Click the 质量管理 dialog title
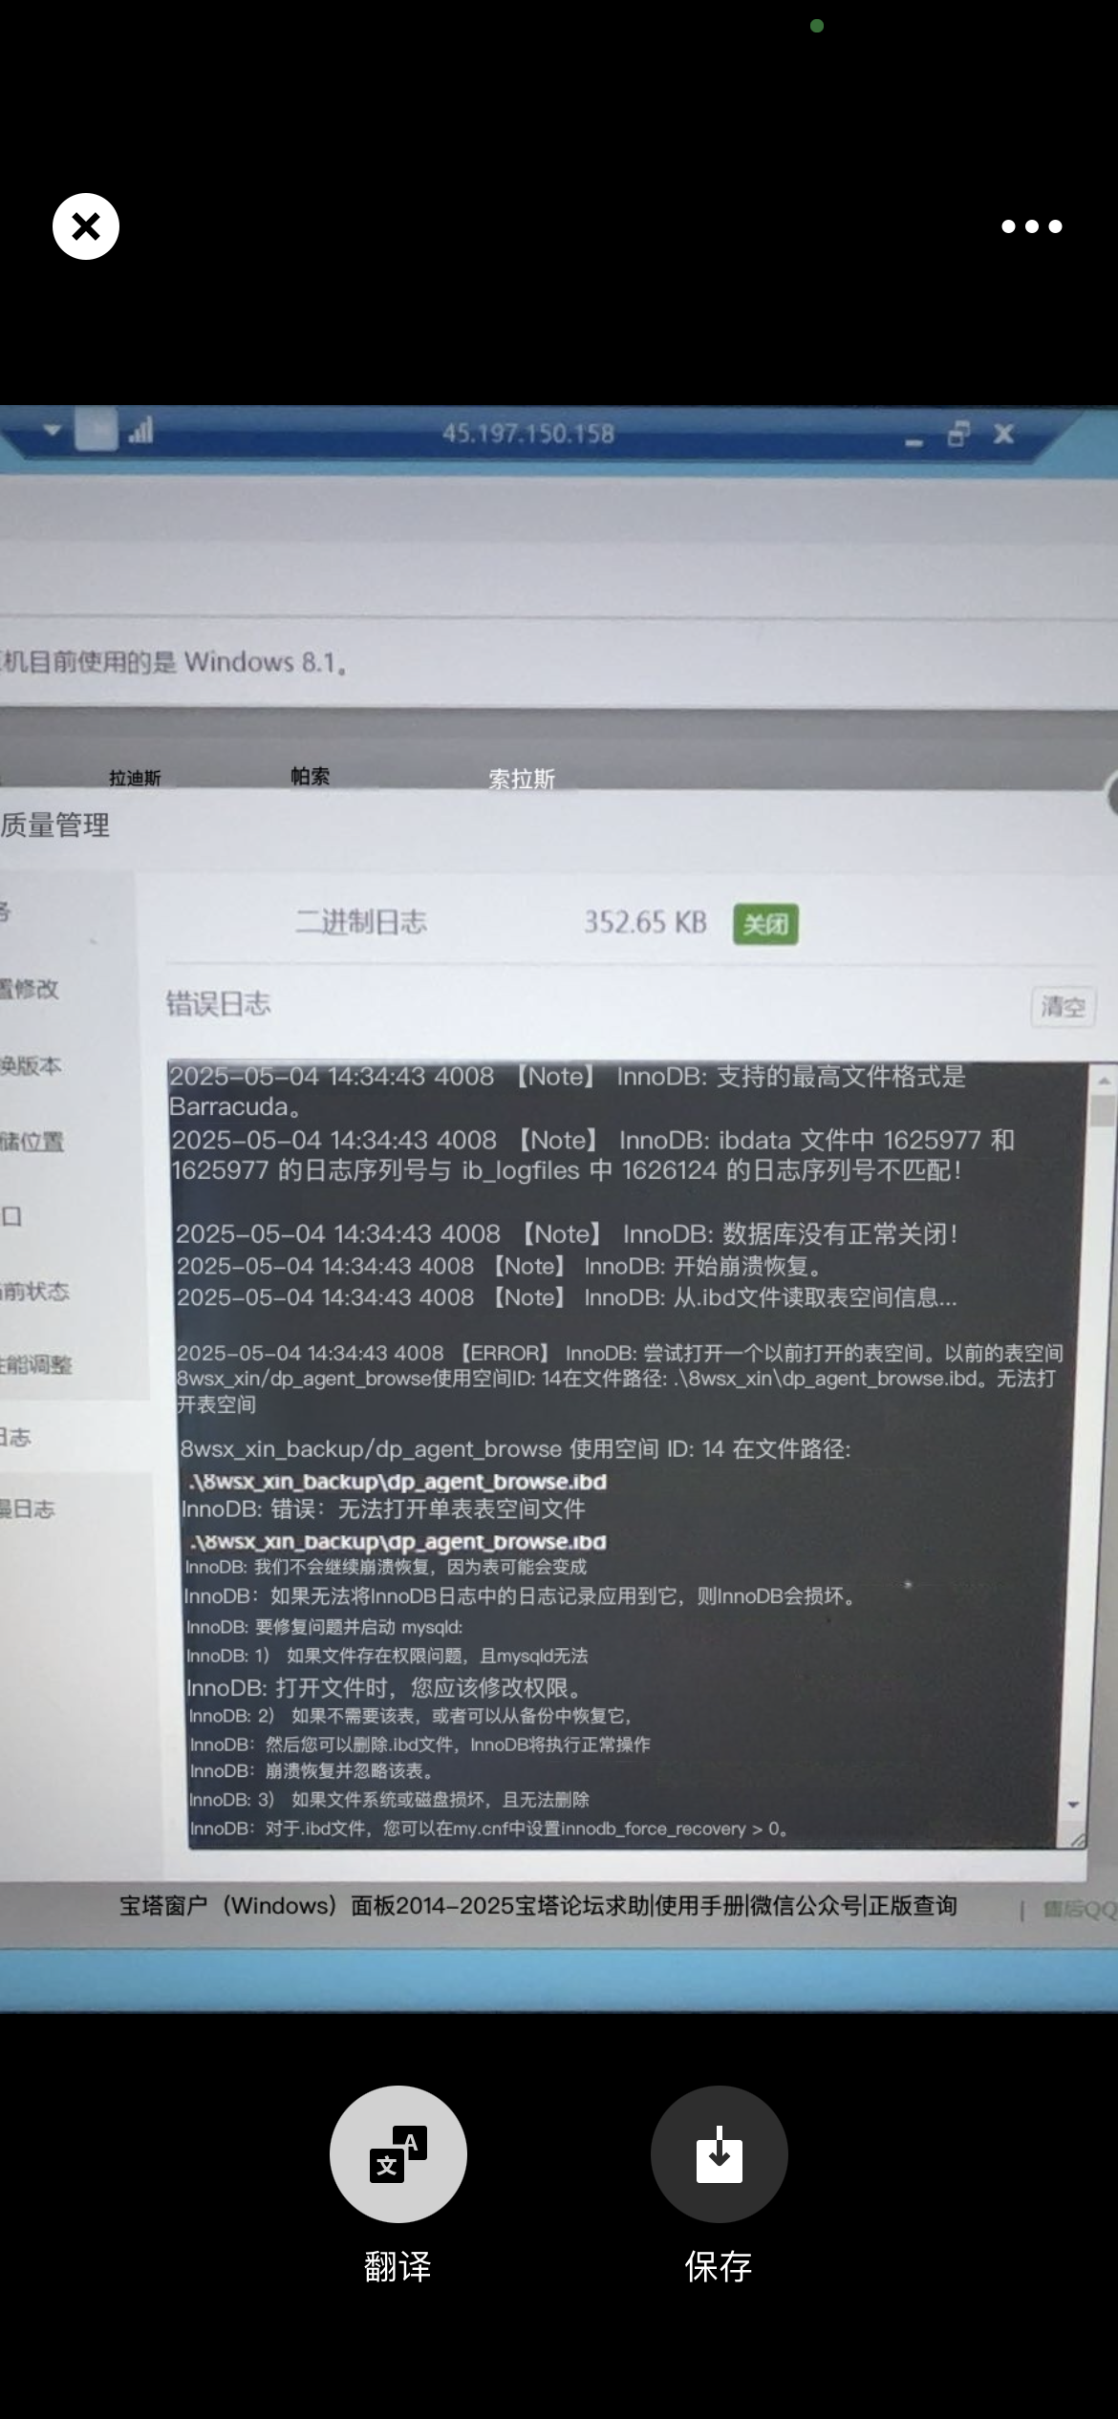The image size is (1118, 2419). 55,825
